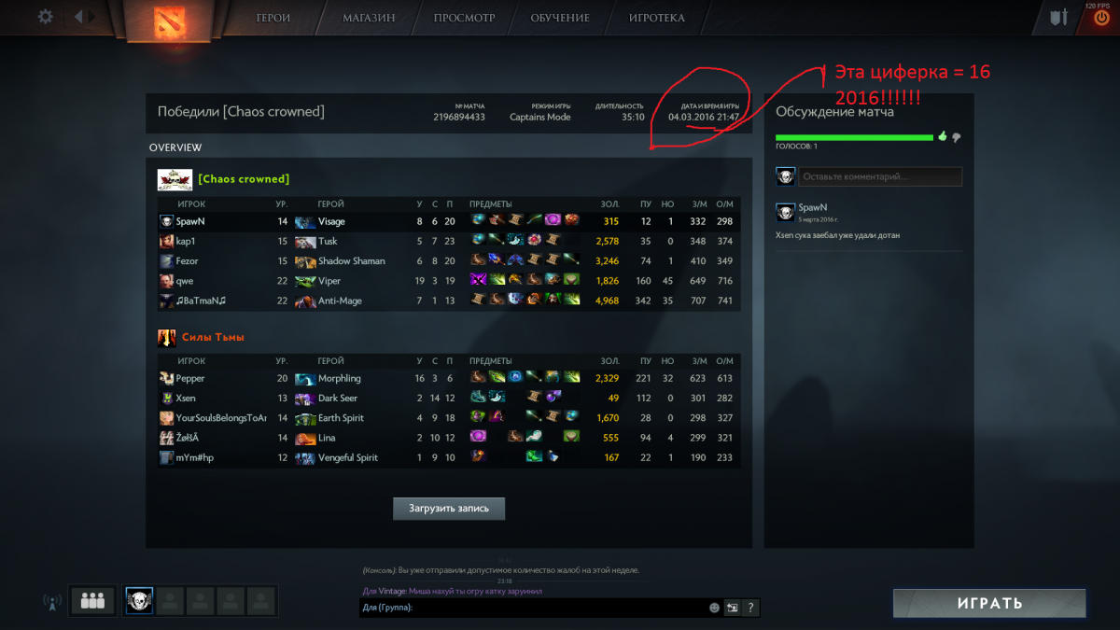This screenshot has width=1120, height=630.
Task: Select the Anti-Mage hero portrait
Action: tap(305, 301)
